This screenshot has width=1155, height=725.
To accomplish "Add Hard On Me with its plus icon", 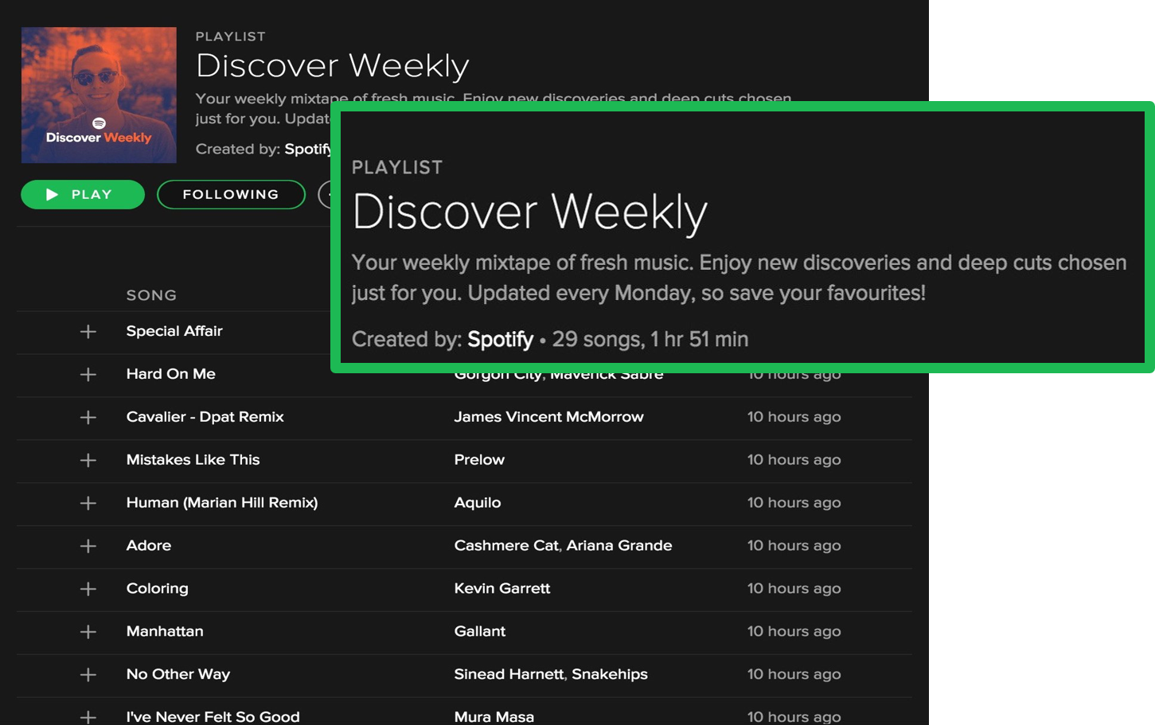I will (88, 375).
